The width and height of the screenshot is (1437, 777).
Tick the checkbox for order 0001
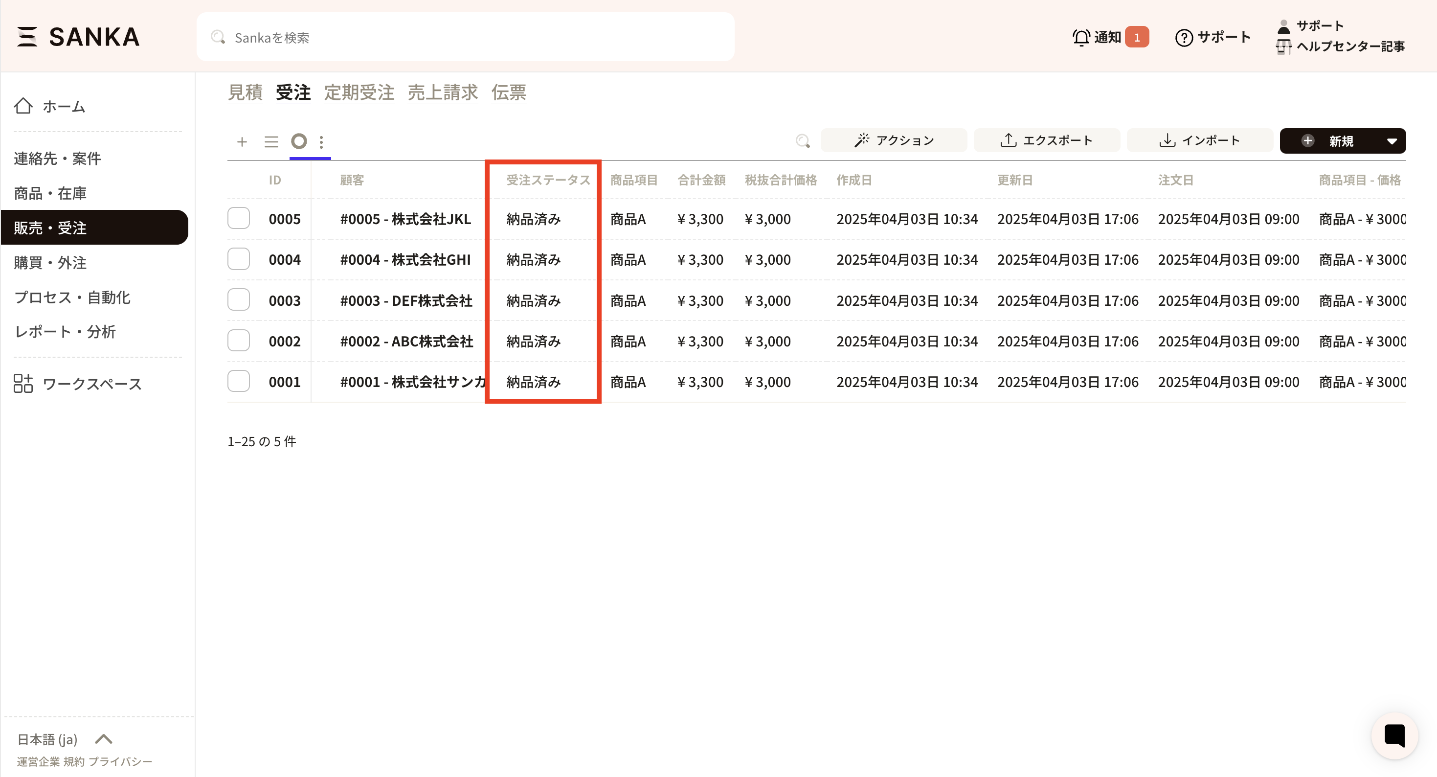tap(239, 381)
